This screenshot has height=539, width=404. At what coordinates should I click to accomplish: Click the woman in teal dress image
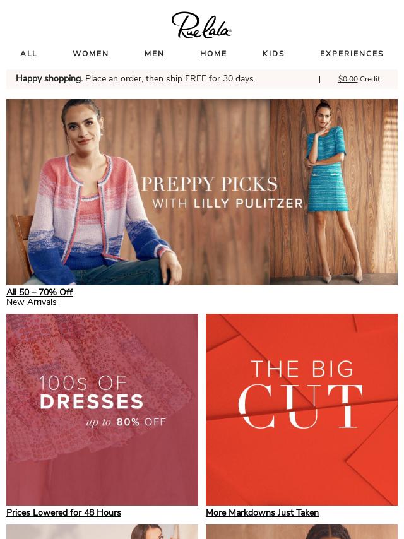[333, 192]
